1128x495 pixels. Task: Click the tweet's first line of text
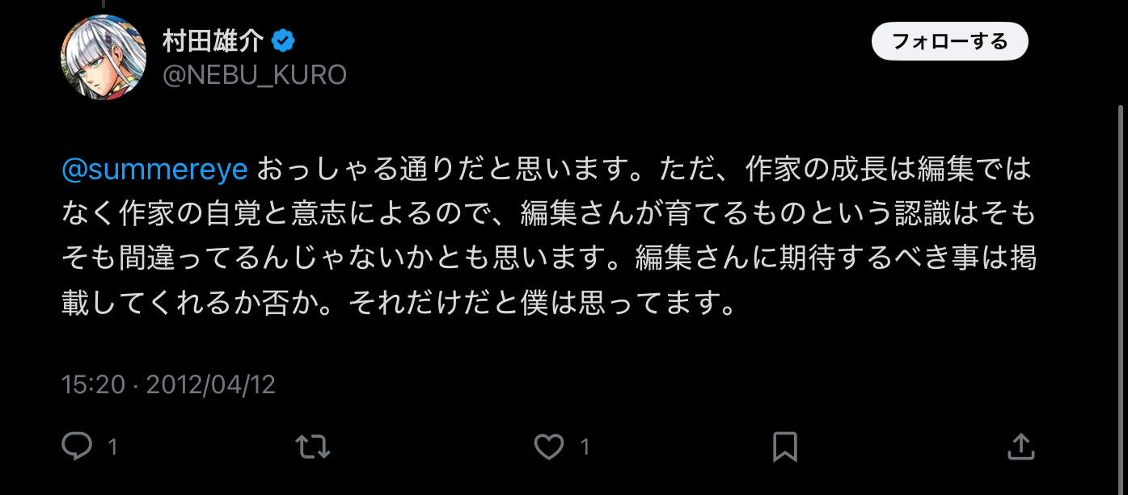click(547, 170)
